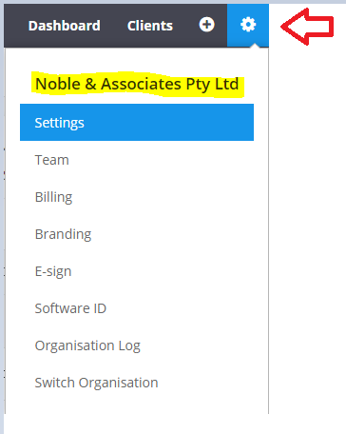Click Switch Organisation
This screenshot has width=346, height=434.
click(96, 383)
